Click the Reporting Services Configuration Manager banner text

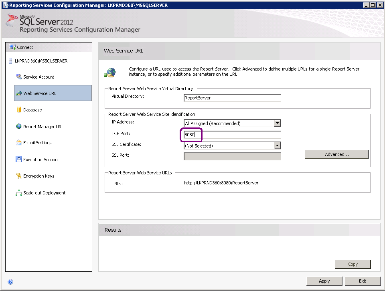click(80, 30)
